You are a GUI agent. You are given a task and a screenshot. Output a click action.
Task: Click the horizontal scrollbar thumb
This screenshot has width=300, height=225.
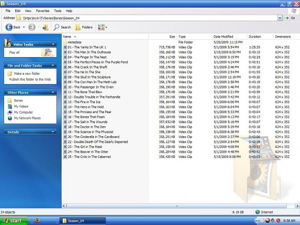coord(176,206)
